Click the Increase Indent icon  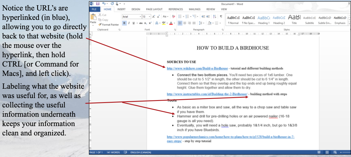point(208,17)
